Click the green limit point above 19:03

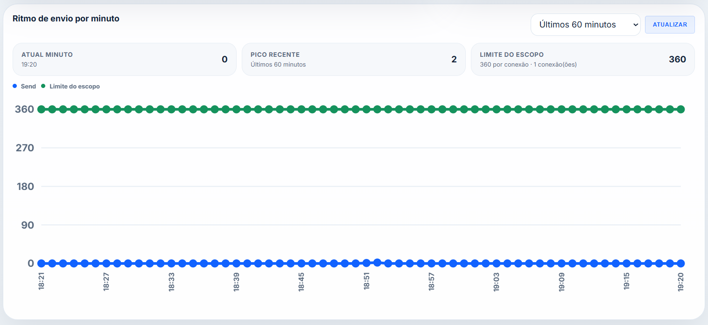click(x=496, y=109)
